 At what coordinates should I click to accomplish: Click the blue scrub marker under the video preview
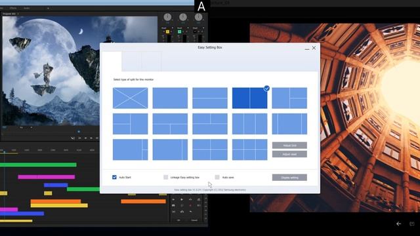coord(79,131)
